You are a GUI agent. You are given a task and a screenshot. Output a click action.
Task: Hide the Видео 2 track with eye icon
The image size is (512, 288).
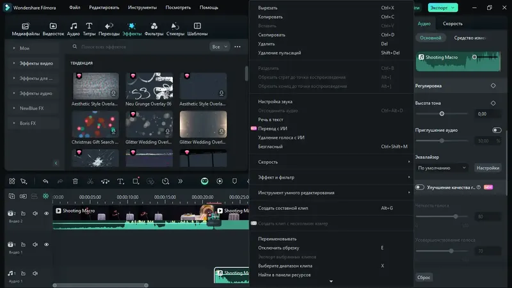[46, 214]
